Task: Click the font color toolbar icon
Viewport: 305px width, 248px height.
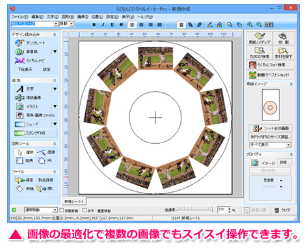Action: (x=209, y=25)
